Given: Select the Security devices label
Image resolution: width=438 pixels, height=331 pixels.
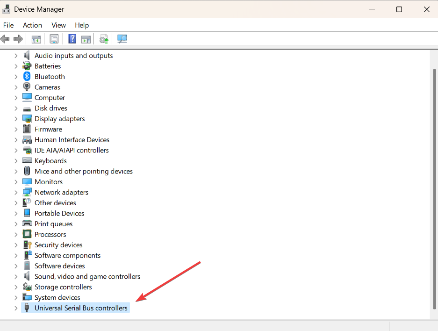Looking at the screenshot, I should 58,245.
